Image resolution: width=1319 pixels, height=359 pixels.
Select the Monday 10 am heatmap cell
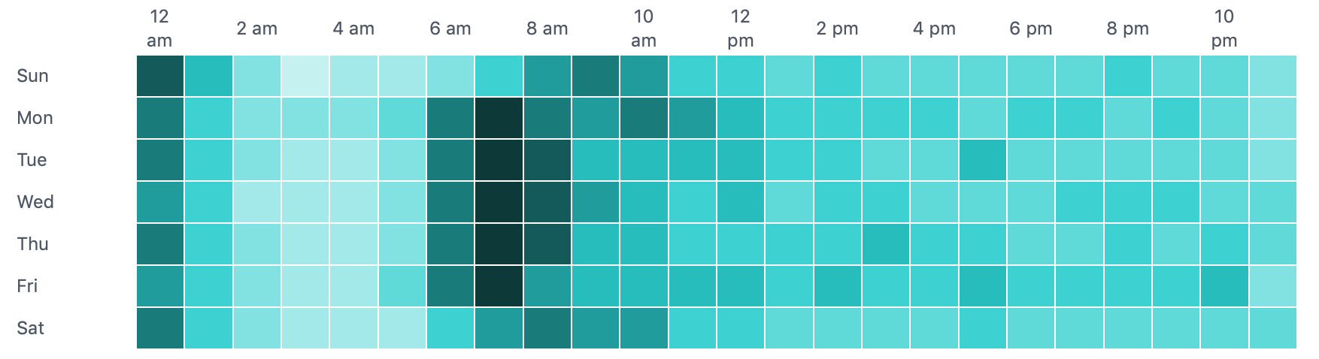pos(644,118)
